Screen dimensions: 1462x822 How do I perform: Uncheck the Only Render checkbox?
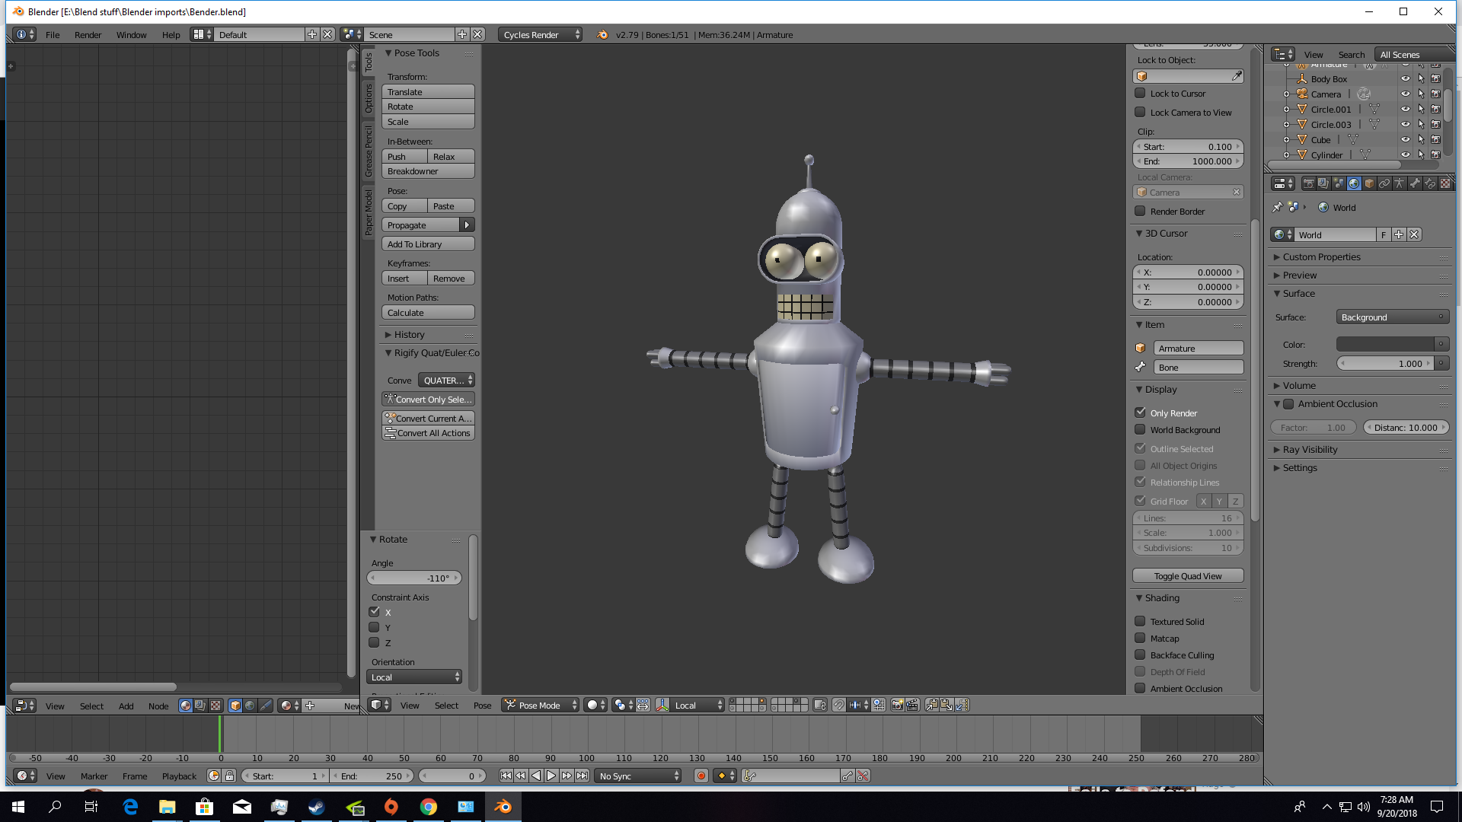(1140, 413)
